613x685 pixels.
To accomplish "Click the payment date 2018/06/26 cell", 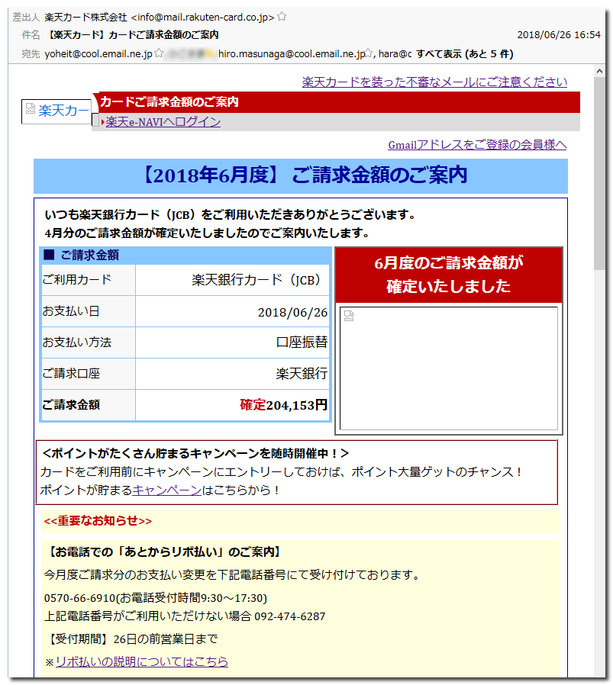I will pos(232,311).
